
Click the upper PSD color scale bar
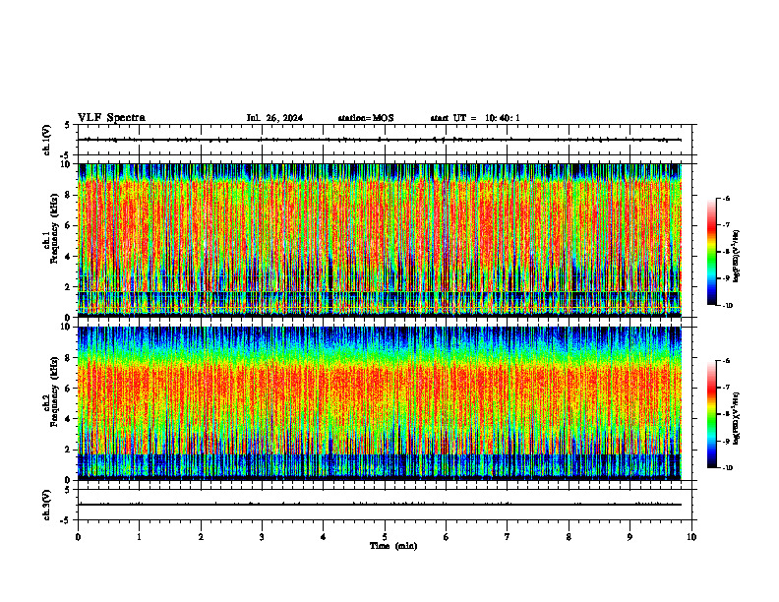tap(712, 252)
